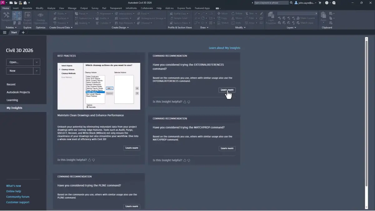Switch to the Featured Apps ribbon tab
The image size is (375, 211).
tap(202, 8)
